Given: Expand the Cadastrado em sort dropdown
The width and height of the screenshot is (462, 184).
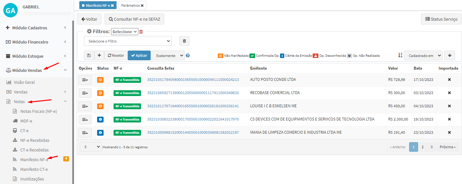Looking at the screenshot, I should [x=423, y=55].
